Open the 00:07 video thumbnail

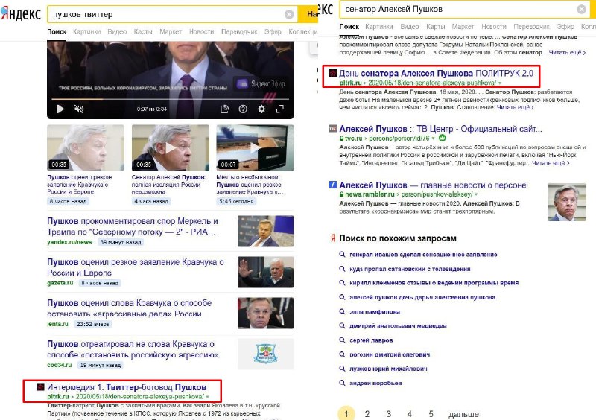point(255,147)
